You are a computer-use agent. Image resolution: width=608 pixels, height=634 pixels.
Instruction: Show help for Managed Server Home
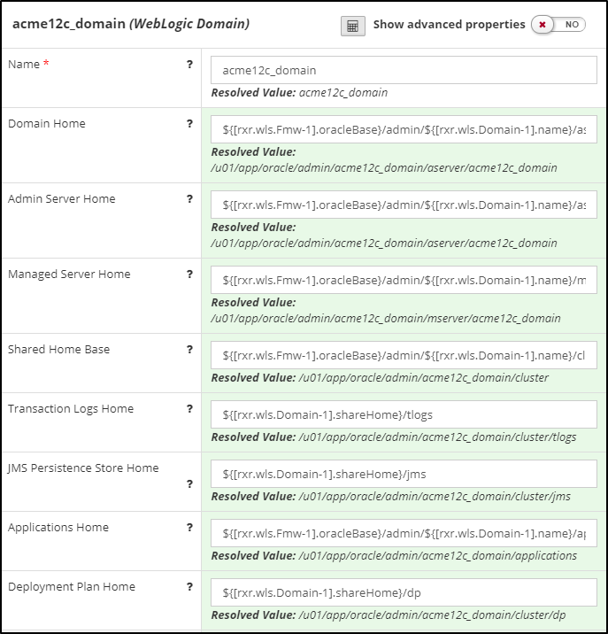189,274
